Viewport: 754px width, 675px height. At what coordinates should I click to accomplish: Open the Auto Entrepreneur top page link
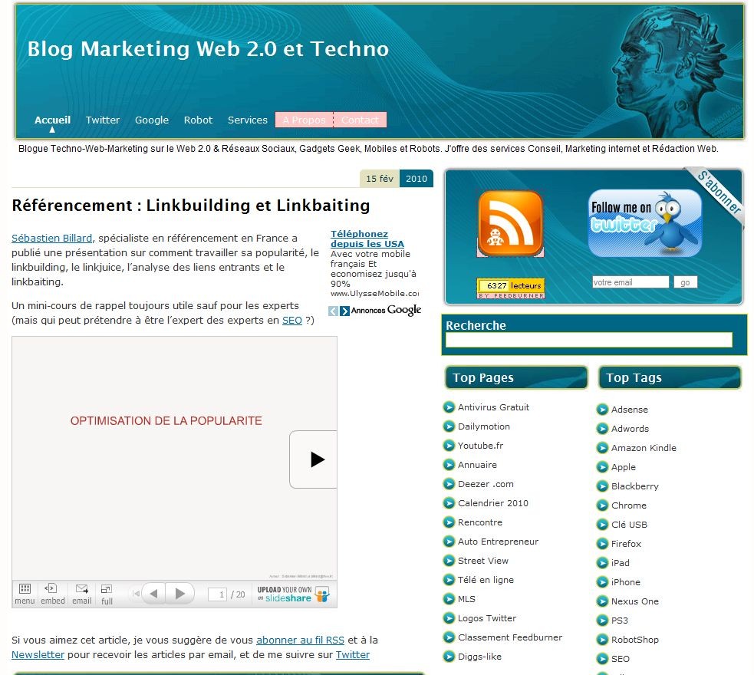tap(498, 542)
